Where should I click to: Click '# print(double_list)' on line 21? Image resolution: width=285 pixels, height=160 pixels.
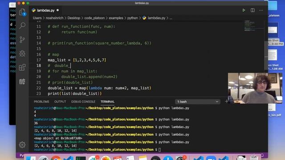tap(70, 82)
